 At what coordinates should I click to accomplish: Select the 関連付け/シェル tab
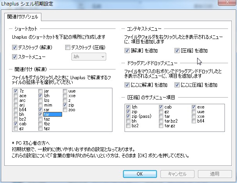[23, 17]
